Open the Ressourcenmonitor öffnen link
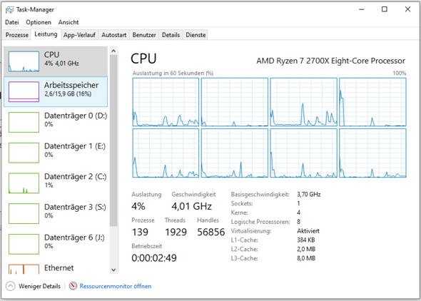Screen dimensions: 421x301 coord(116,286)
